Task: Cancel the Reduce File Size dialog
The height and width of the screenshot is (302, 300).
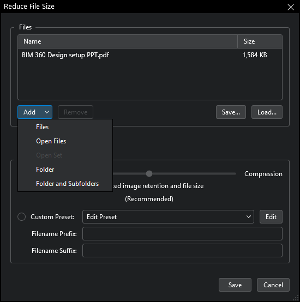Action: (273, 285)
